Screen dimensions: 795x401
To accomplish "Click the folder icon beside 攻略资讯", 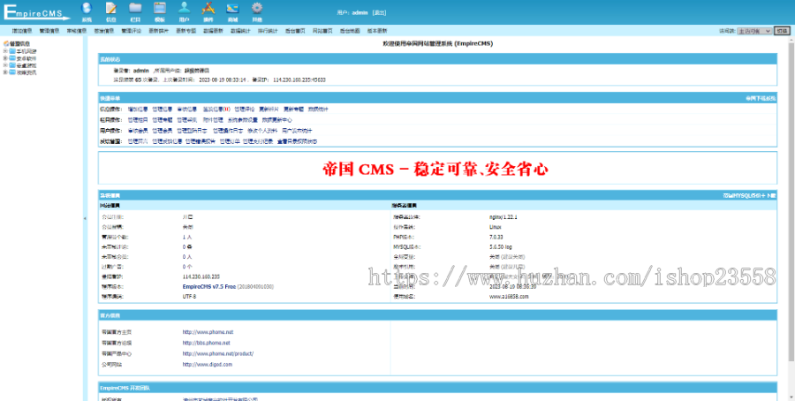I will tap(12, 72).
